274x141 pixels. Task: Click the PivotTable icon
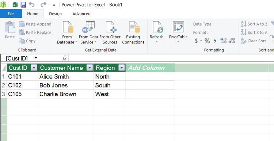click(178, 27)
